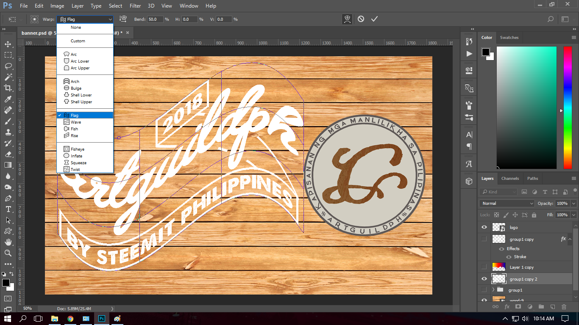Add a layer mask icon
Image resolution: width=579 pixels, height=325 pixels.
tap(518, 306)
